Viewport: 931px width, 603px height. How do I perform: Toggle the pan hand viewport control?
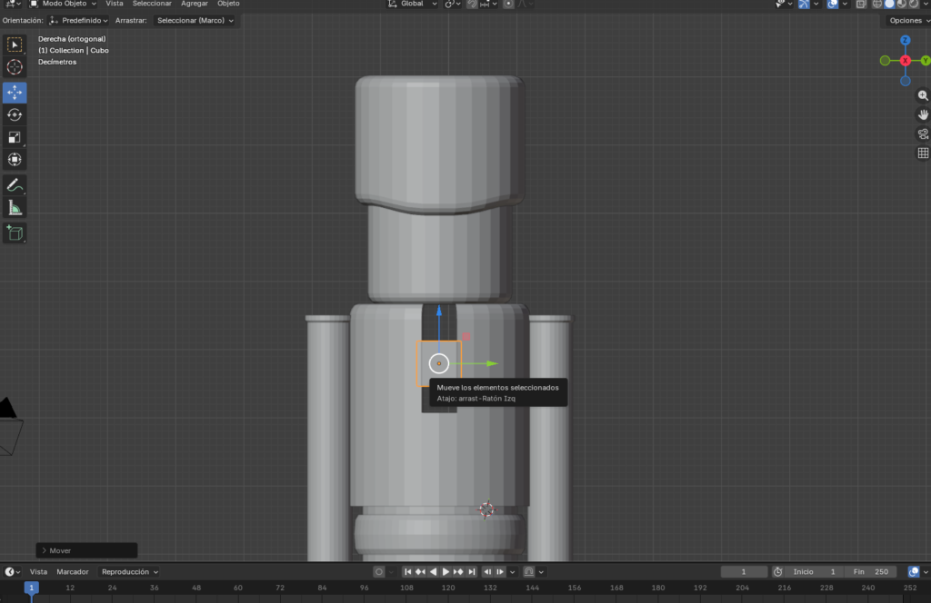[x=923, y=114]
